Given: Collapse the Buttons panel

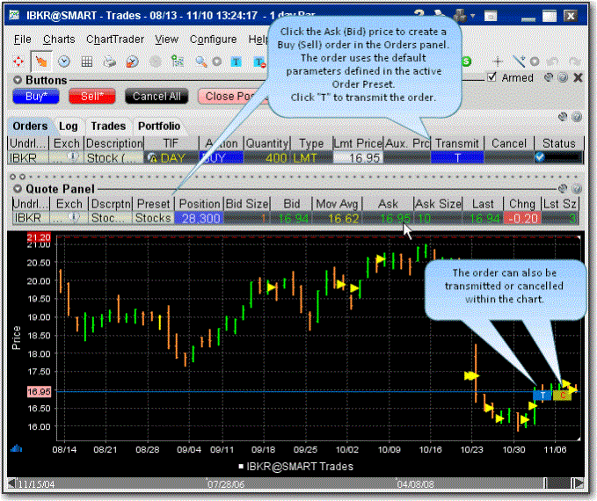Looking at the screenshot, I should [x=16, y=79].
